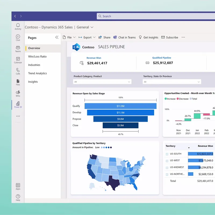Screen dimensions: 215x215
Task: Click in the Search box
Action: point(156,16)
